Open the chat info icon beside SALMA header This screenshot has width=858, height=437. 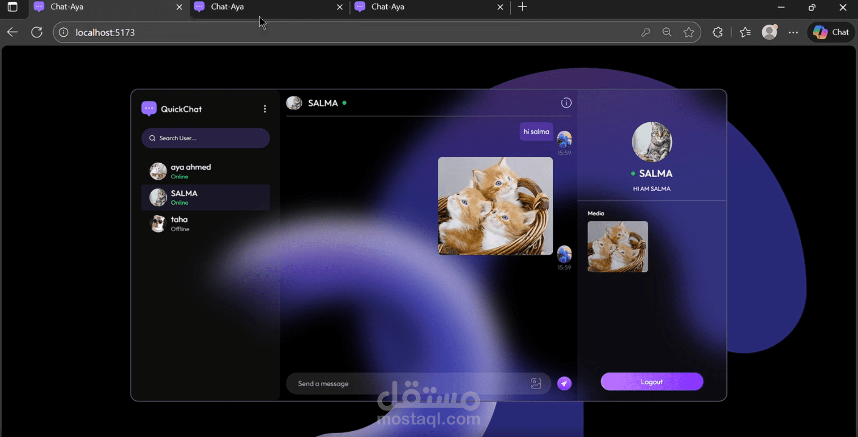point(566,103)
